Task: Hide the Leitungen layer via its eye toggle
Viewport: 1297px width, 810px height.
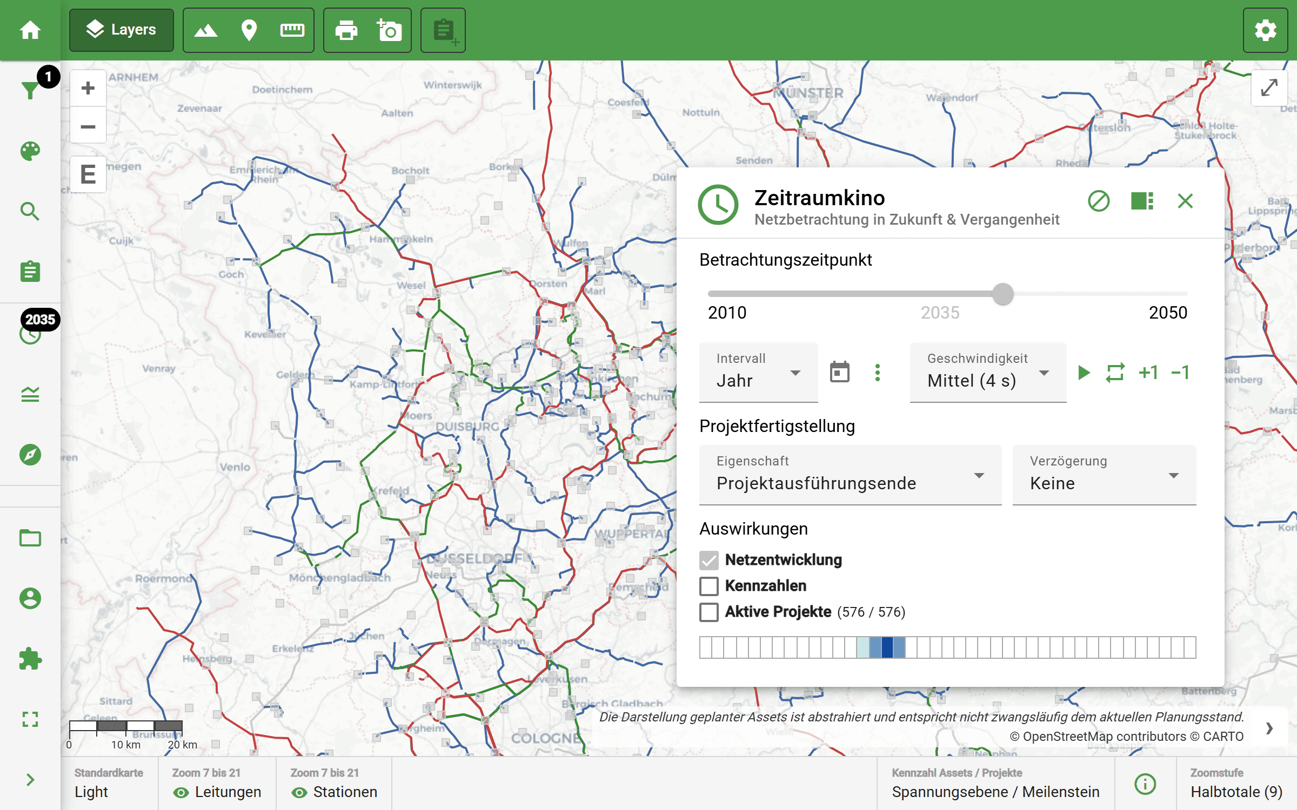Action: coord(180,792)
